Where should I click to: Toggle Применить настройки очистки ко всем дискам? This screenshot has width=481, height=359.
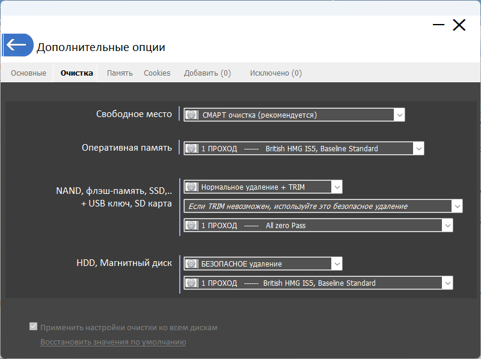34,327
